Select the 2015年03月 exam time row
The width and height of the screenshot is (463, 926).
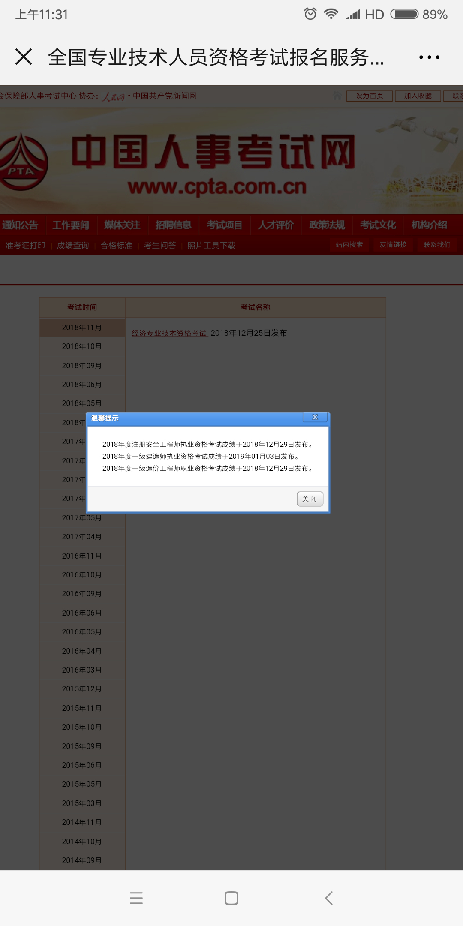coord(82,803)
